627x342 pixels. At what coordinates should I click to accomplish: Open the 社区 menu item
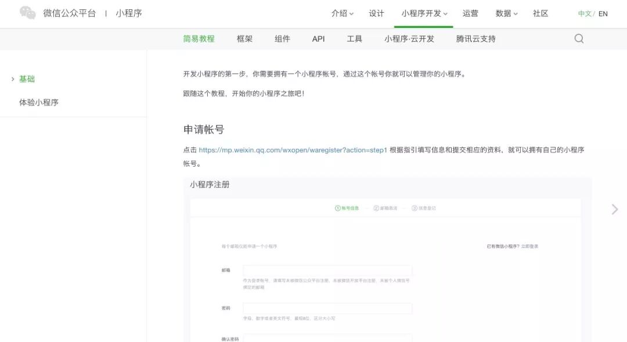(540, 13)
